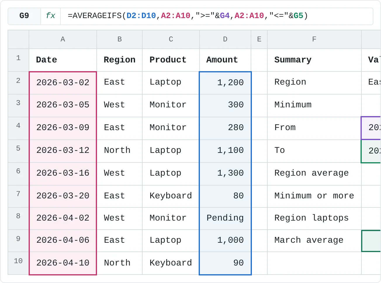The height and width of the screenshot is (283, 381).
Task: Select column F header
Action: click(x=314, y=39)
